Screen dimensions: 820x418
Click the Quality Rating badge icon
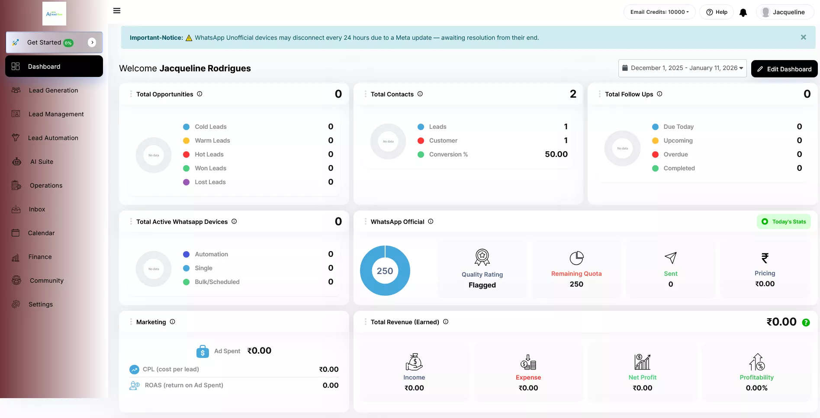(x=482, y=257)
